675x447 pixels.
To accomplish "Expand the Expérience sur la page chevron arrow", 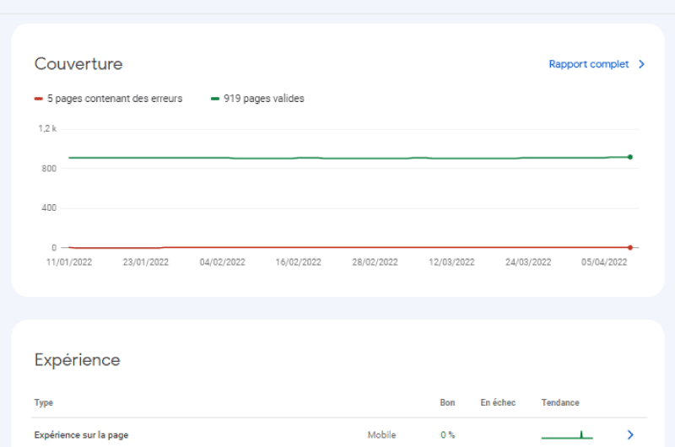I will 630,434.
